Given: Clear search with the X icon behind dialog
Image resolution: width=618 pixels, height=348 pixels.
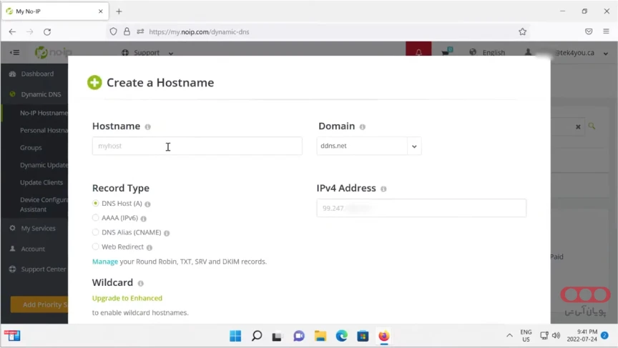Looking at the screenshot, I should [578, 126].
